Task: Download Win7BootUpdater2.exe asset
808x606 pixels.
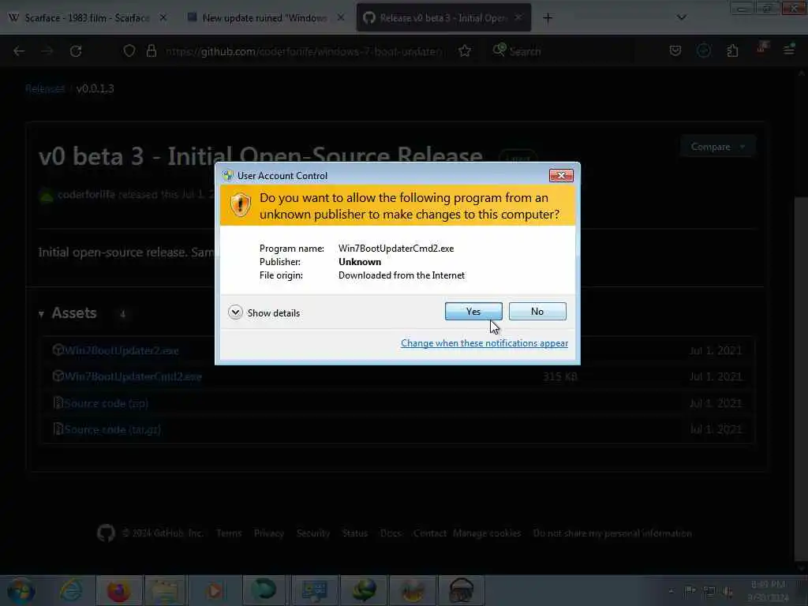Action: [x=121, y=350]
